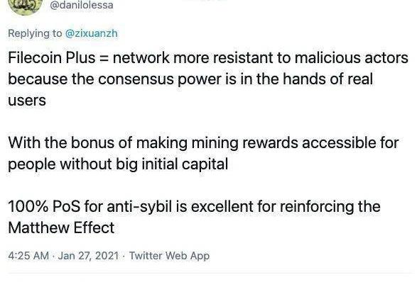
Task: Visit the @zixuanzh mention link
Action: tap(91, 33)
